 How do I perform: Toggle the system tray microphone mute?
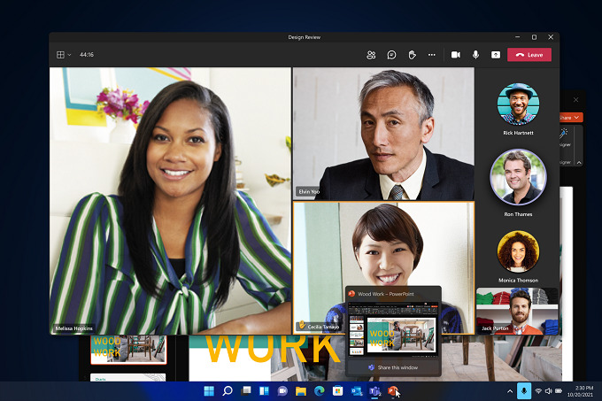point(524,390)
